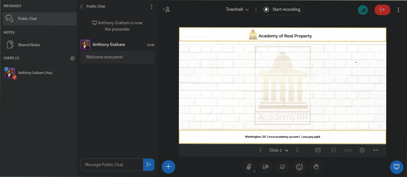Click the Message Public Chat input field

point(112,165)
